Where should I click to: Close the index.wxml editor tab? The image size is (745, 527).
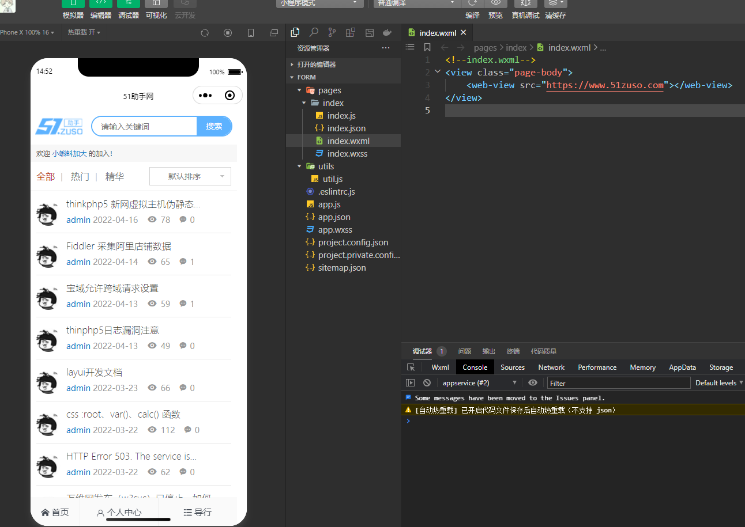click(x=463, y=33)
